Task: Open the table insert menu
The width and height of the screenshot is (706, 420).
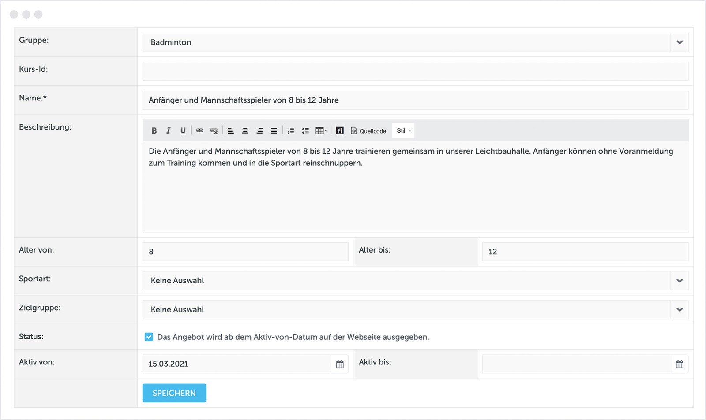Action: coord(321,131)
